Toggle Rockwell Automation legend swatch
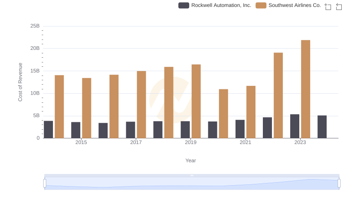Screen dimensions: 347x200 point(183,5)
